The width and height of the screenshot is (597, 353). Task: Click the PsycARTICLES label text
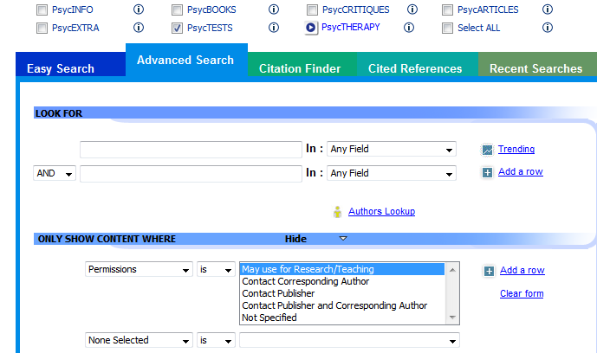coord(488,10)
